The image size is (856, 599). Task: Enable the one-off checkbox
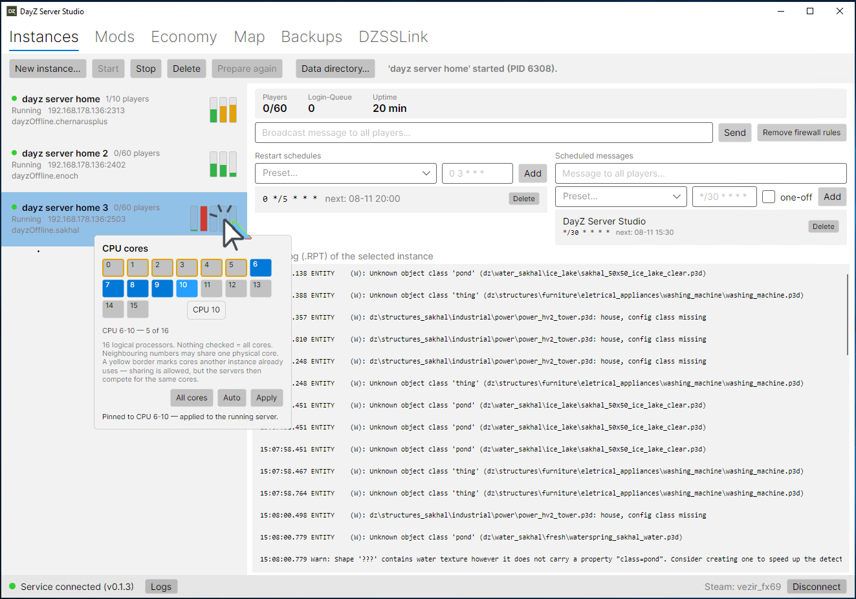[769, 197]
